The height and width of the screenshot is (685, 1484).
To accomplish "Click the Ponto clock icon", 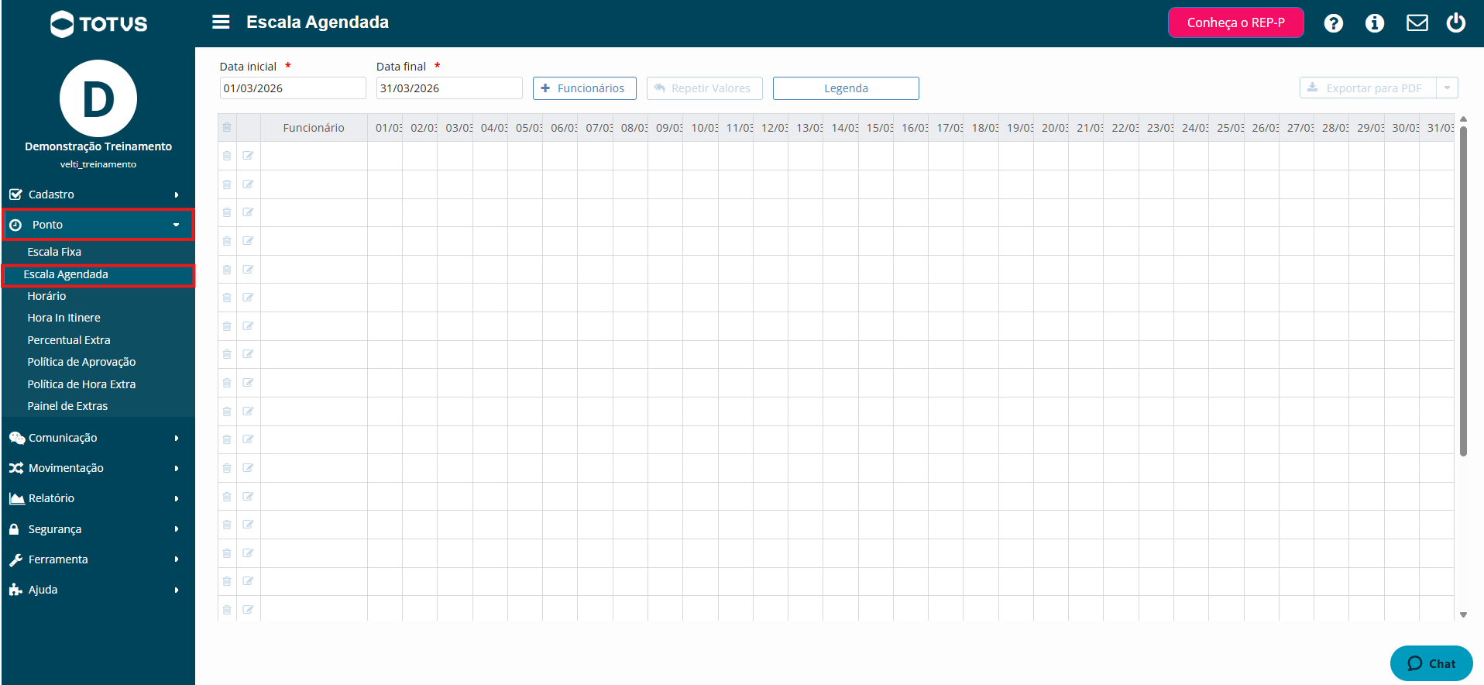I will pos(15,225).
